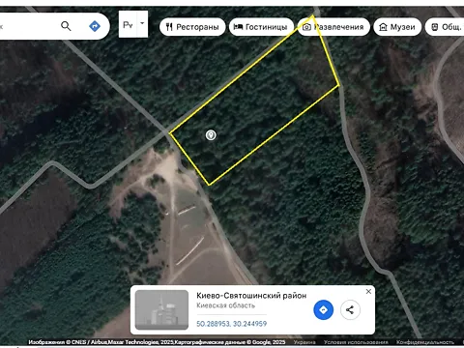Image resolution: width=464 pixels, height=348 pixels.
Task: Expand the language dropdown arrow
Action: 142,24
